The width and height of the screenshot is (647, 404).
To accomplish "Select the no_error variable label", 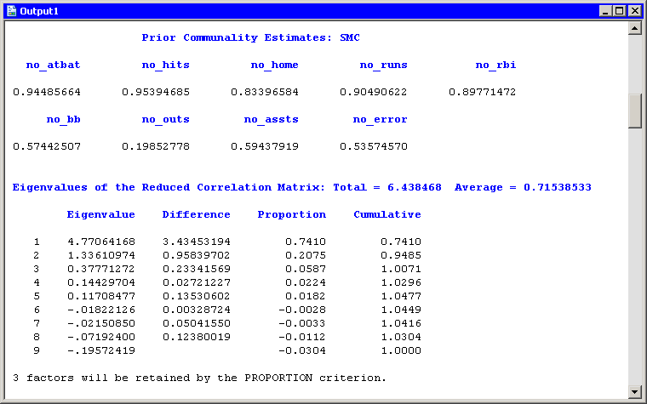I will [x=380, y=120].
